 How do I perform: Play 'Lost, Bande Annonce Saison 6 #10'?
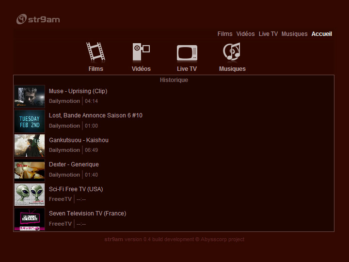click(x=95, y=115)
